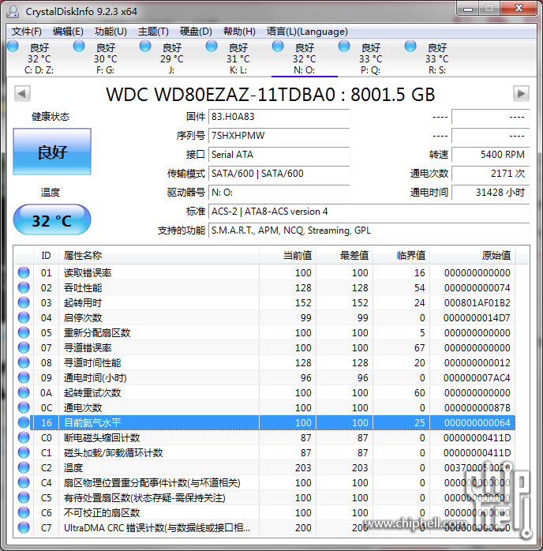Viewport: 543px width, 551px height.
Task: Click the power-on hours 31428 小时 field
Action: (491, 193)
